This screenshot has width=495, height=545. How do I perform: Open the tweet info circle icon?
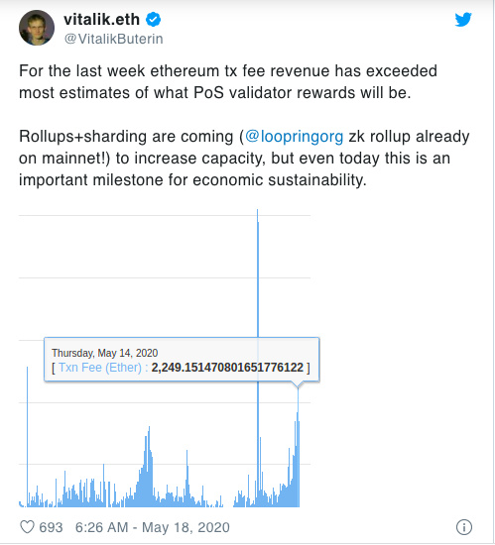click(x=464, y=527)
